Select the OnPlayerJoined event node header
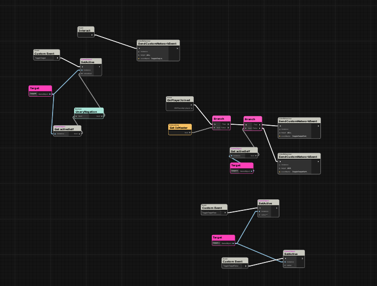This screenshot has height=286, width=377. coord(180,99)
